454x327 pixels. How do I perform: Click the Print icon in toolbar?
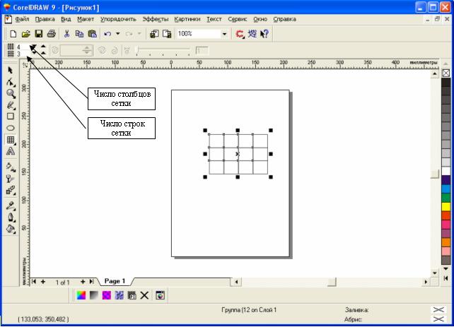[x=51, y=33]
